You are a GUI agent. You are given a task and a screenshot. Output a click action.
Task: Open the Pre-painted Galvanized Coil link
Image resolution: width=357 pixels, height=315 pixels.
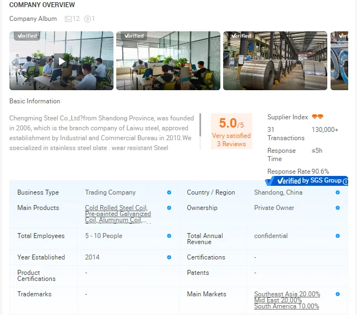(x=118, y=214)
